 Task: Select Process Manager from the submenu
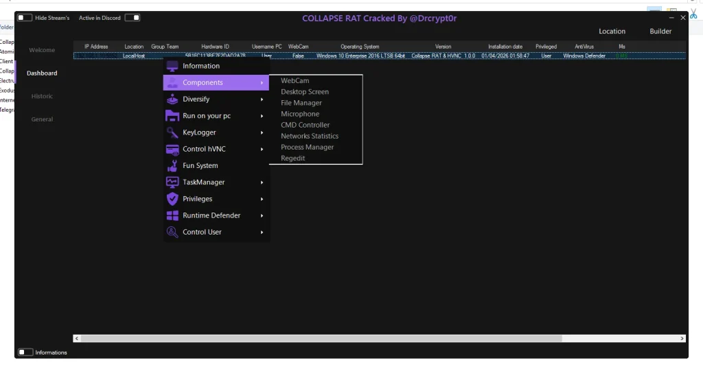(307, 147)
